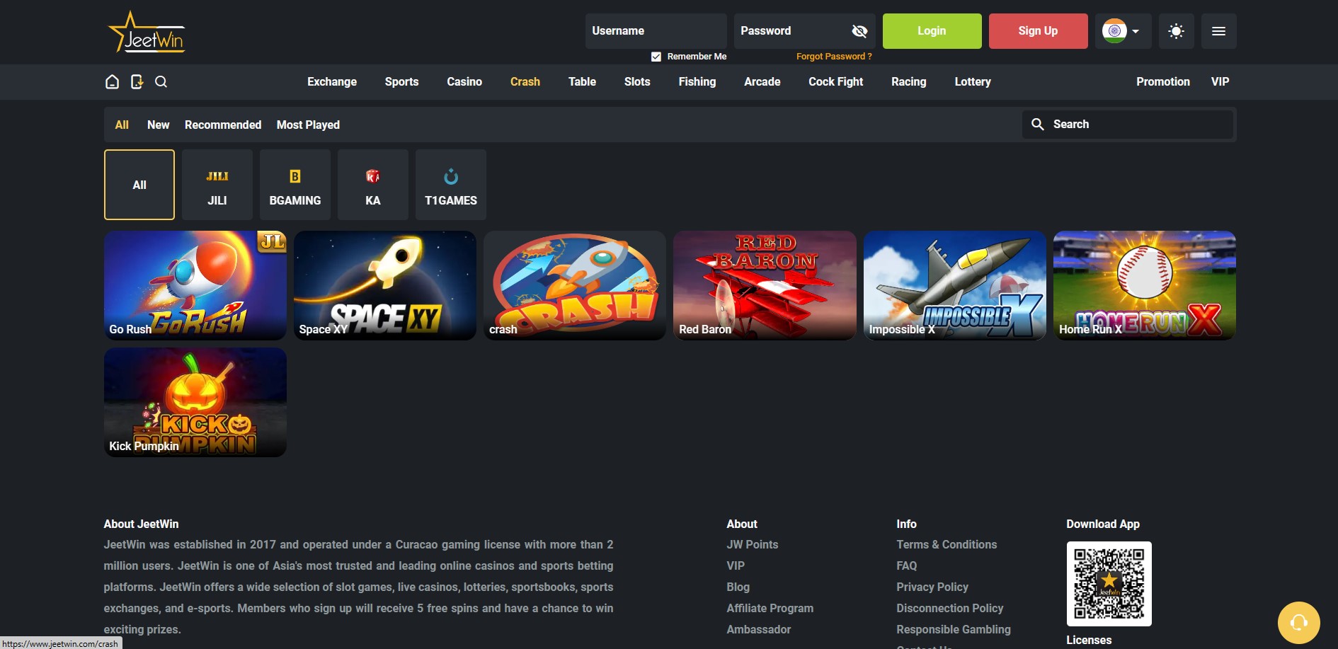This screenshot has height=649, width=1338.
Task: Open the Casino menu
Action: pos(464,81)
